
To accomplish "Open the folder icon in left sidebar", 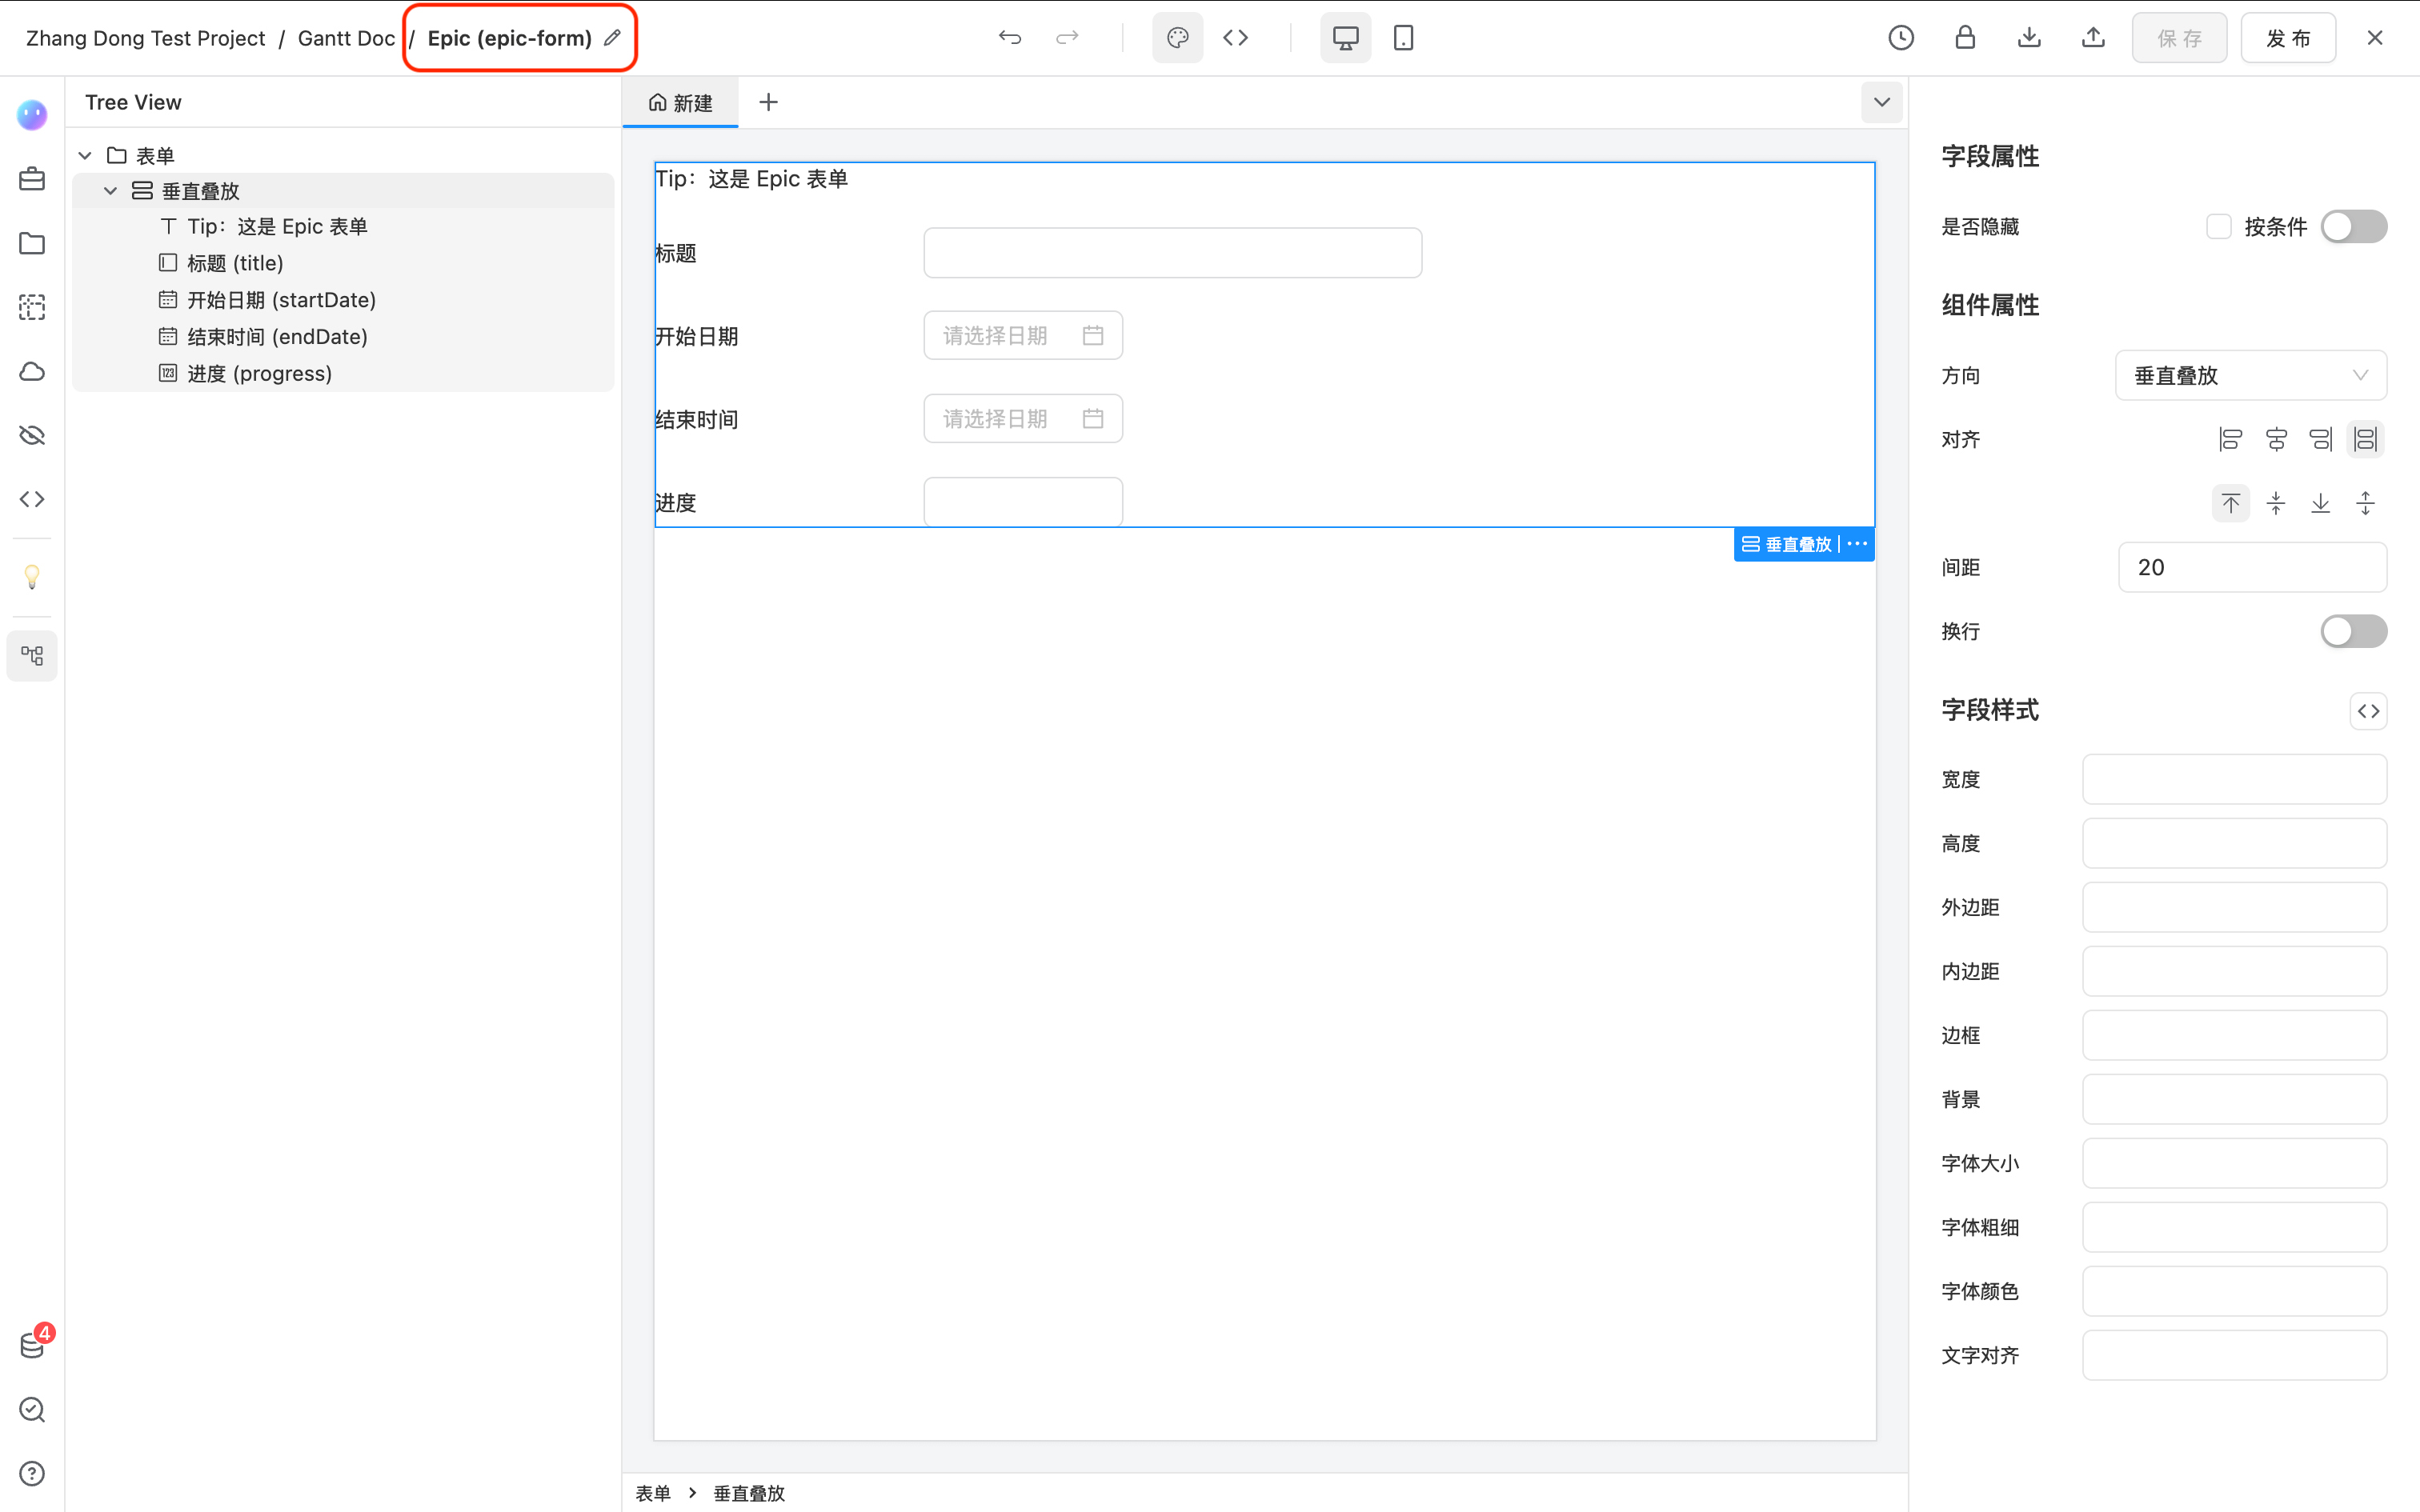I will click(32, 243).
